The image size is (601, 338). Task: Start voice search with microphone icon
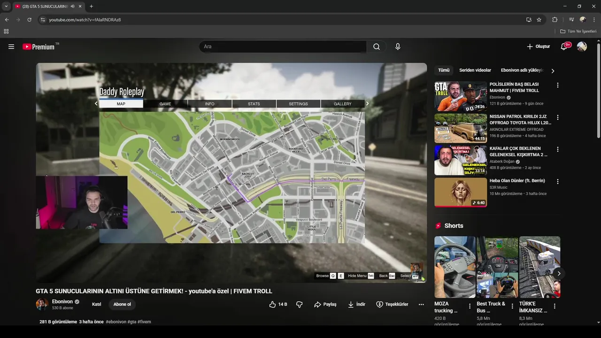point(398,46)
